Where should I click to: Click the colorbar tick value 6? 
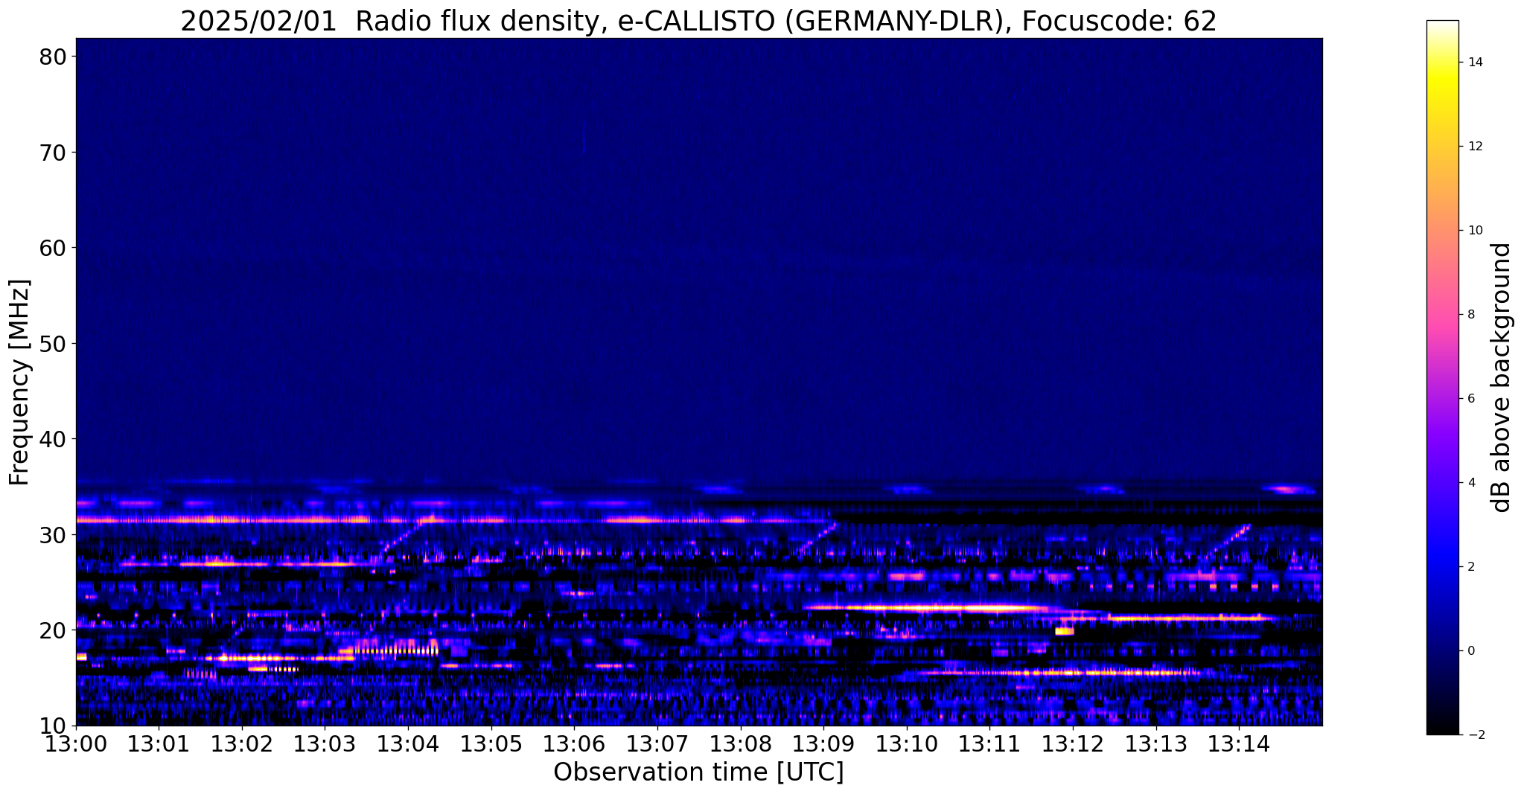pyautogui.click(x=1471, y=399)
